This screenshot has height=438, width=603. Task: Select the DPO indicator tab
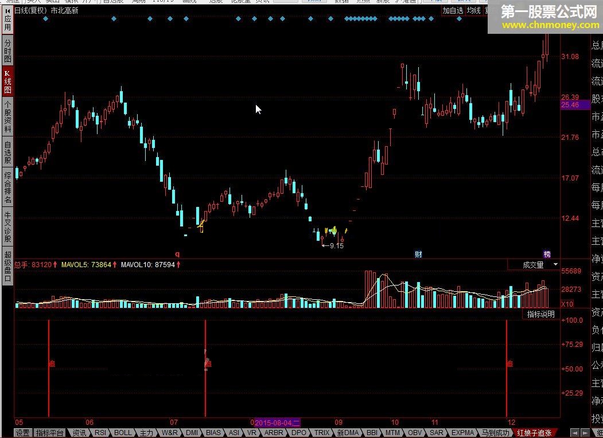tap(298, 433)
